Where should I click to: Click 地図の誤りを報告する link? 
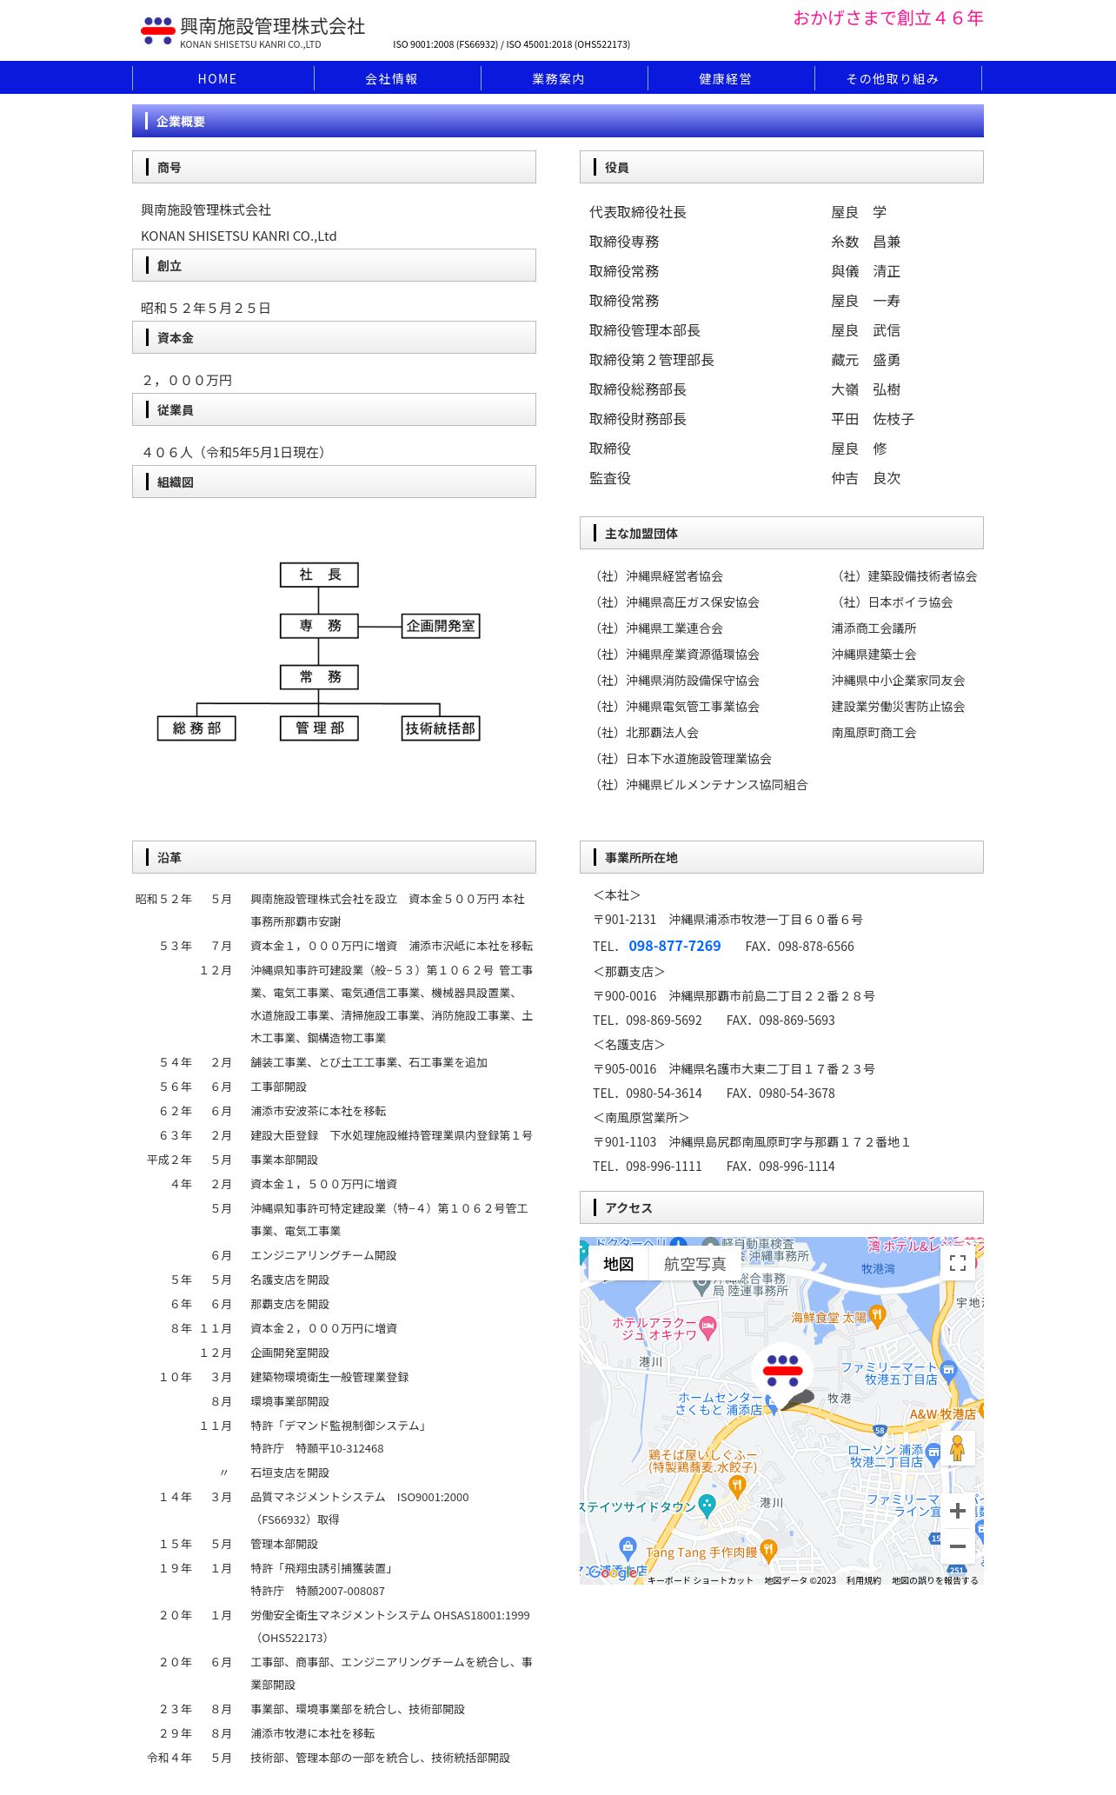934,1580
